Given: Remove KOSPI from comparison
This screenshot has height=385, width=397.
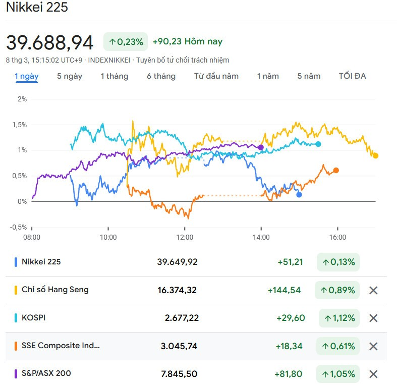Looking at the screenshot, I should click(373, 318).
